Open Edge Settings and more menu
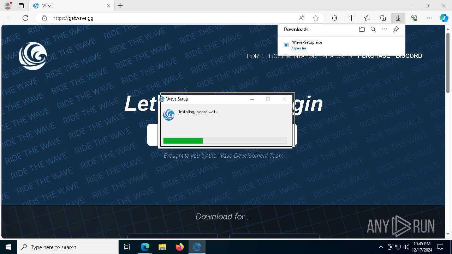Screen dimensions: 452x254 point(429,18)
